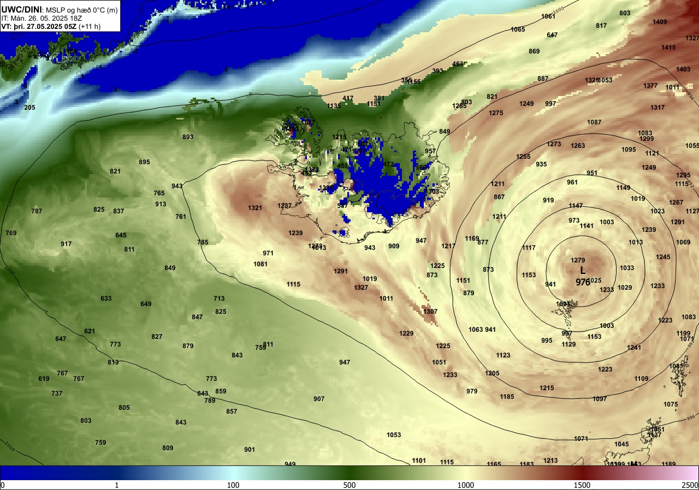Screen dimensions: 699x490
Task: Click the map value 1229
Action: click(x=406, y=333)
